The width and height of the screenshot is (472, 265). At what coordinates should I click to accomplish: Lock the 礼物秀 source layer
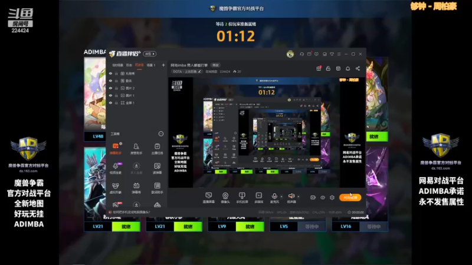[x=116, y=73]
